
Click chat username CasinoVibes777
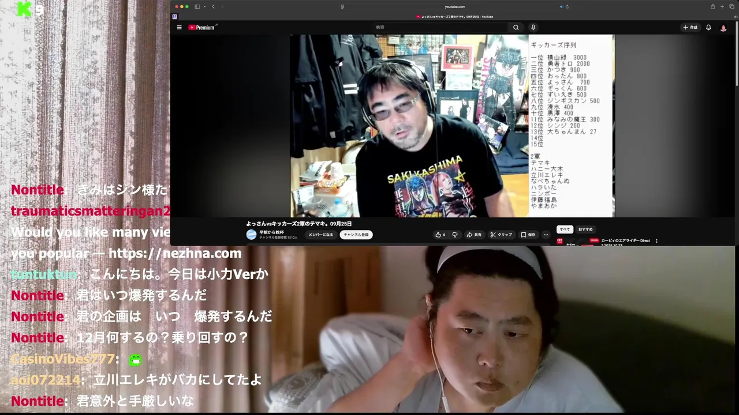pyautogui.click(x=62, y=359)
